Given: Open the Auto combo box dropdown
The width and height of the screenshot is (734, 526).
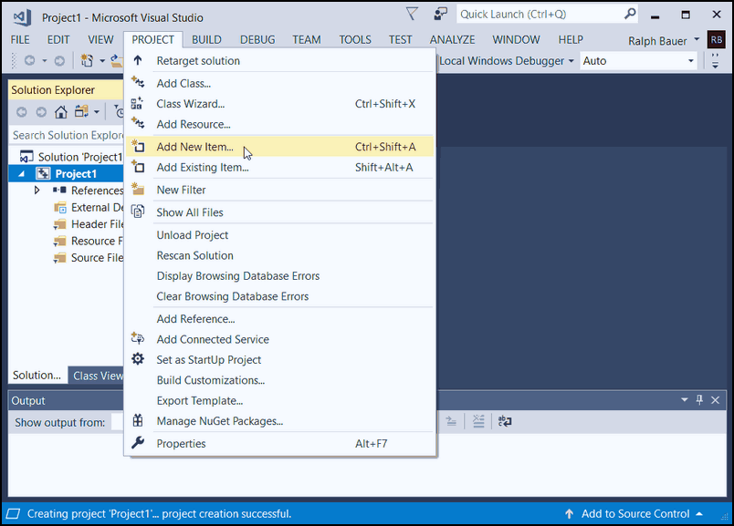Looking at the screenshot, I should coord(690,61).
